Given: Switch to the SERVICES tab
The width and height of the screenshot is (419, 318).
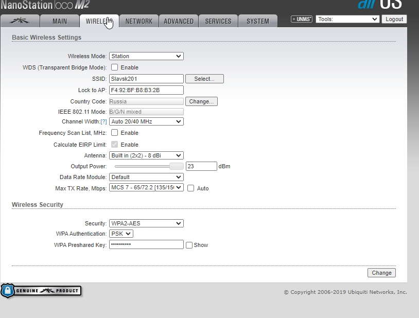Looking at the screenshot, I should tap(218, 21).
